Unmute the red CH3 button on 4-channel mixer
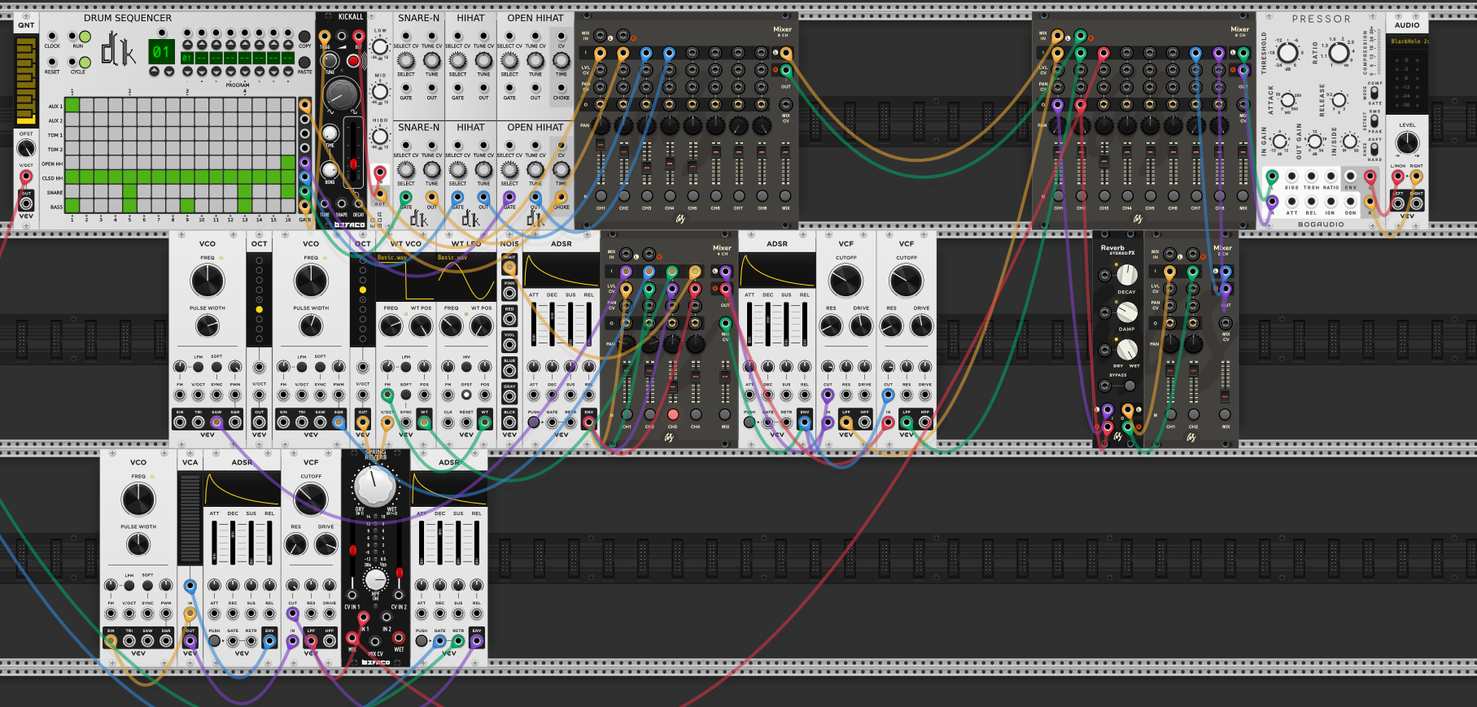 click(x=672, y=414)
